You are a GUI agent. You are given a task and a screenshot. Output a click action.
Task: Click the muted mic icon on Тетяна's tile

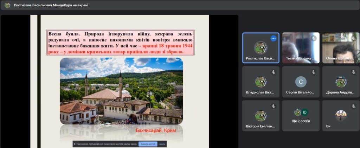pyautogui.click(x=314, y=38)
